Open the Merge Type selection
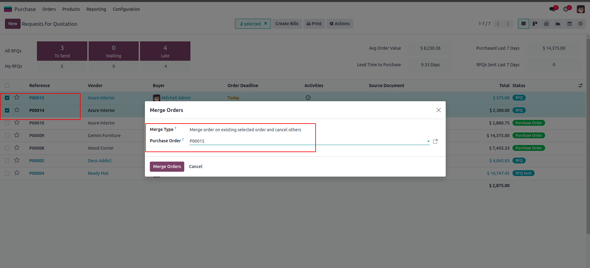This screenshot has width=590, height=268. pyautogui.click(x=245, y=130)
